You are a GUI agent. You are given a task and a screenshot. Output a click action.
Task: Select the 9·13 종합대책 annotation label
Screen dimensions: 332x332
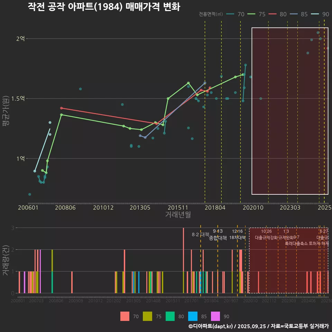218,234
